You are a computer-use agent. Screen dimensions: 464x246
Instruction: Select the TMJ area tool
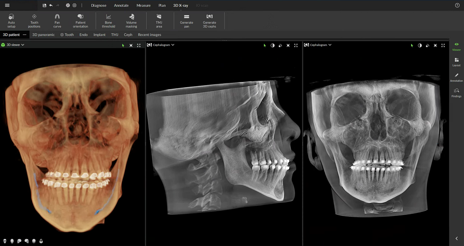pyautogui.click(x=159, y=21)
